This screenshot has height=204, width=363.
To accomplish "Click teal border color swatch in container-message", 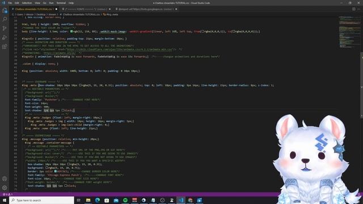I will point(56,171).
